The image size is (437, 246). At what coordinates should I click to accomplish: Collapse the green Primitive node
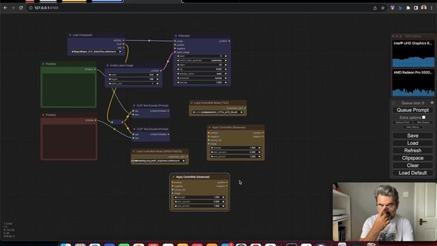[x=43, y=64]
